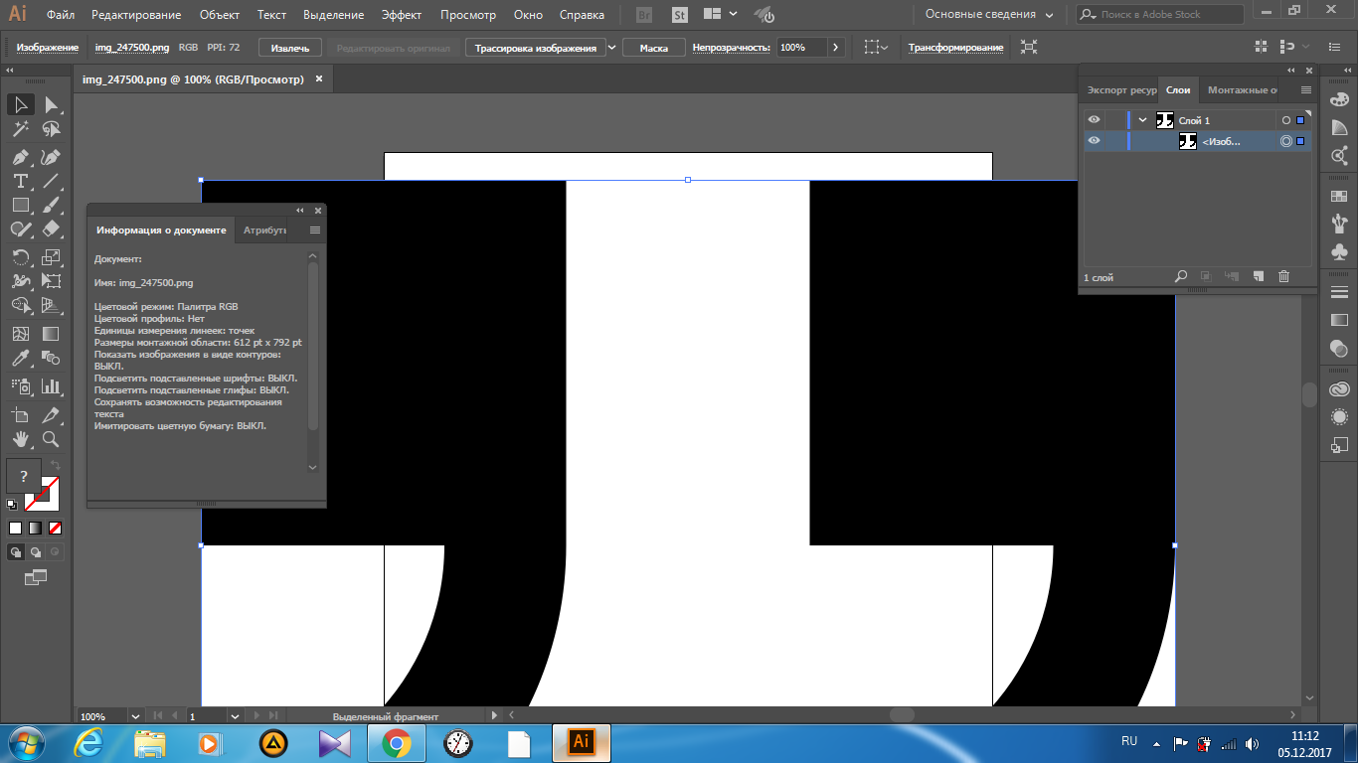Open the Эффект menu
The image size is (1358, 763).
(x=402, y=15)
